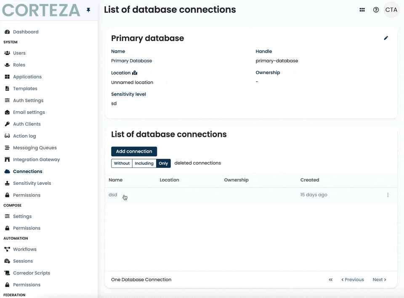Open Sensitivity Levels in sidebar
This screenshot has height=298, width=404.
click(32, 184)
